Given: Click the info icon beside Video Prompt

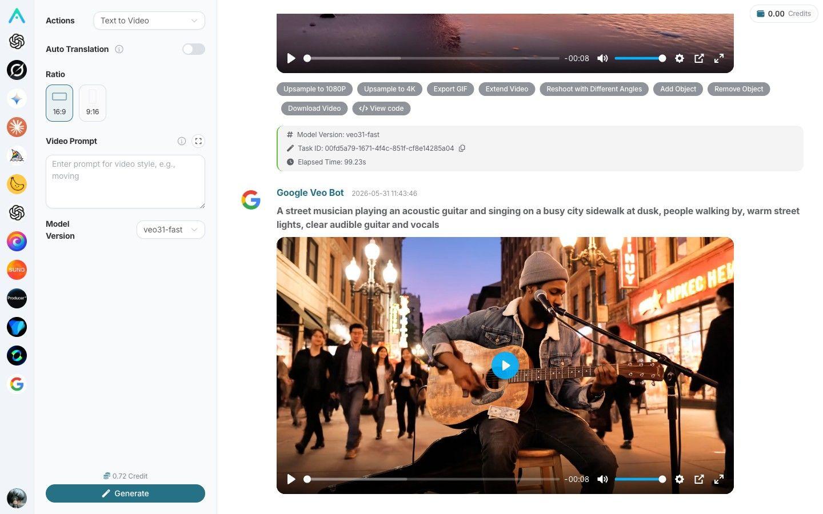Looking at the screenshot, I should (x=182, y=141).
